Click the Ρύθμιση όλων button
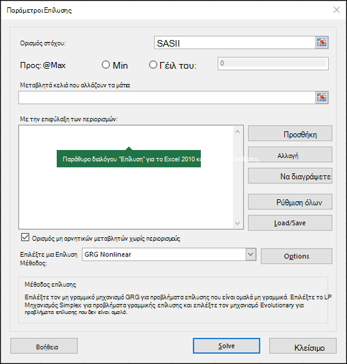347x364 pixels. tap(290, 202)
